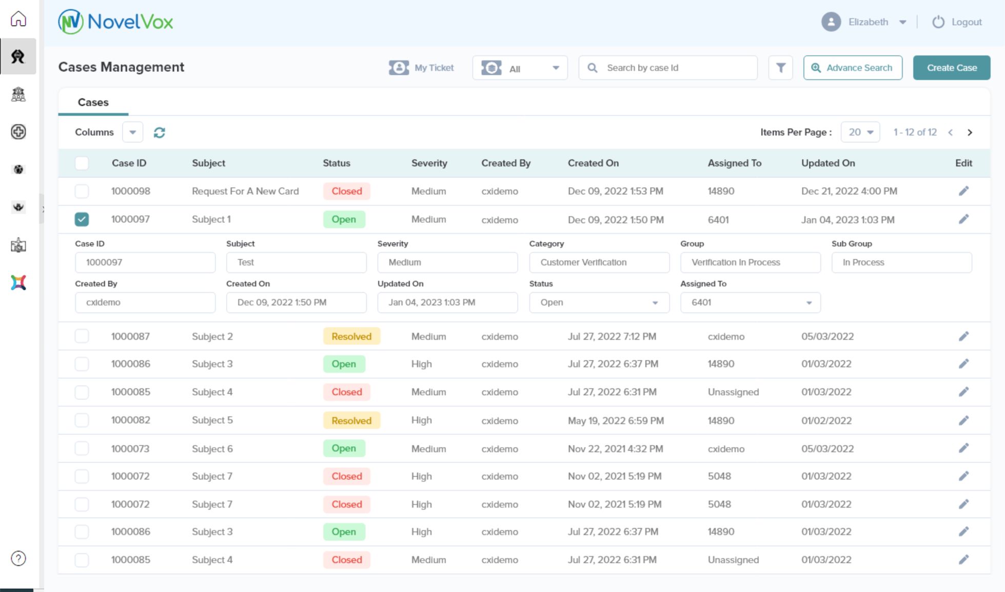Go to next page arrow
The image size is (1005, 592).
click(x=970, y=132)
